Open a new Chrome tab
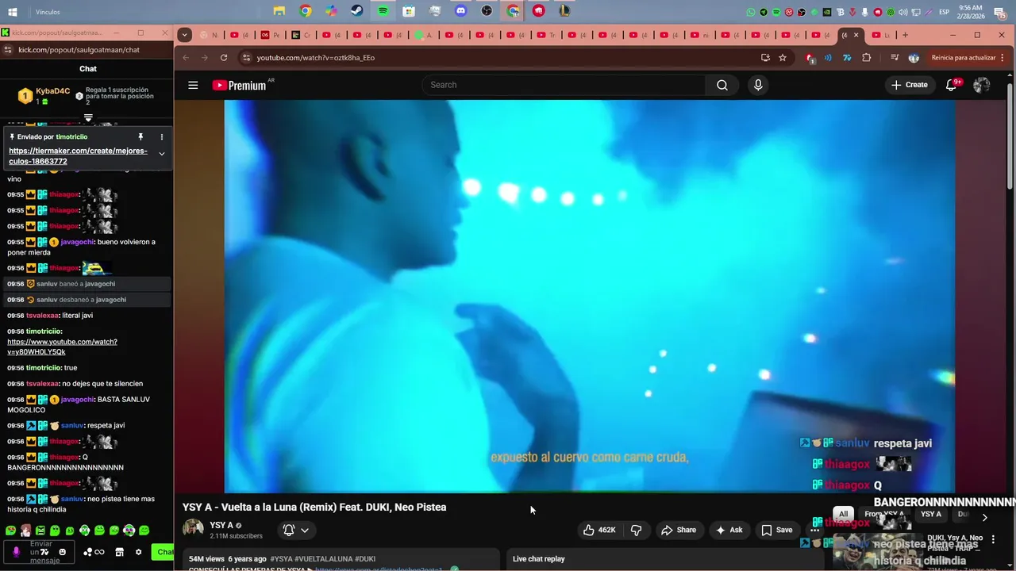The height and width of the screenshot is (571, 1016). tap(905, 35)
